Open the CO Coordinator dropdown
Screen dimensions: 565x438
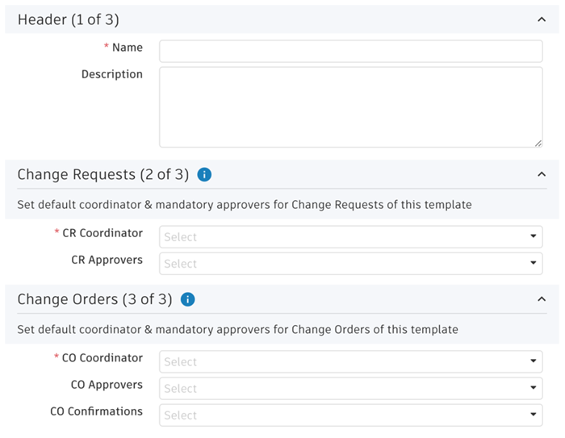tap(350, 362)
